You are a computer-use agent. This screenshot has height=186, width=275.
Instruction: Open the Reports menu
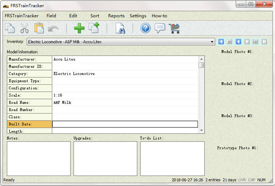coord(116,16)
